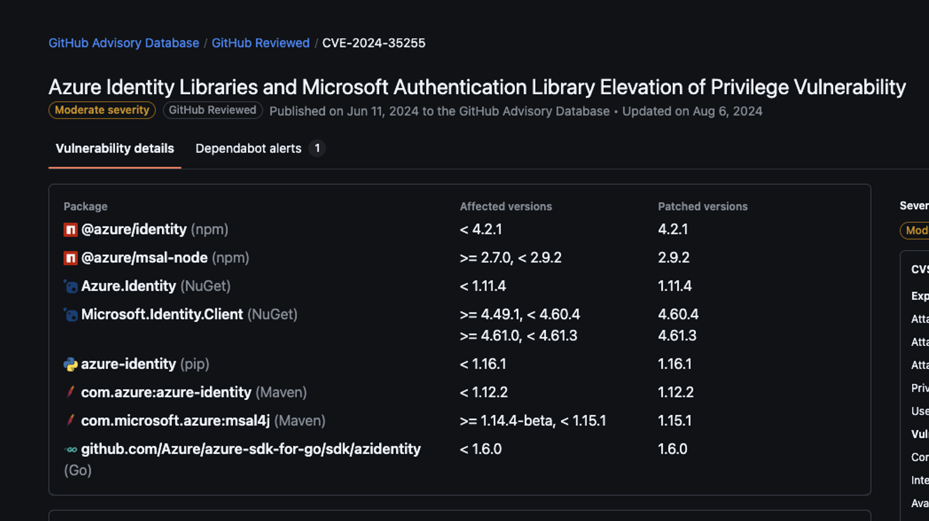Click the Package column header
Viewport: 929px width, 521px height.
[x=85, y=207]
